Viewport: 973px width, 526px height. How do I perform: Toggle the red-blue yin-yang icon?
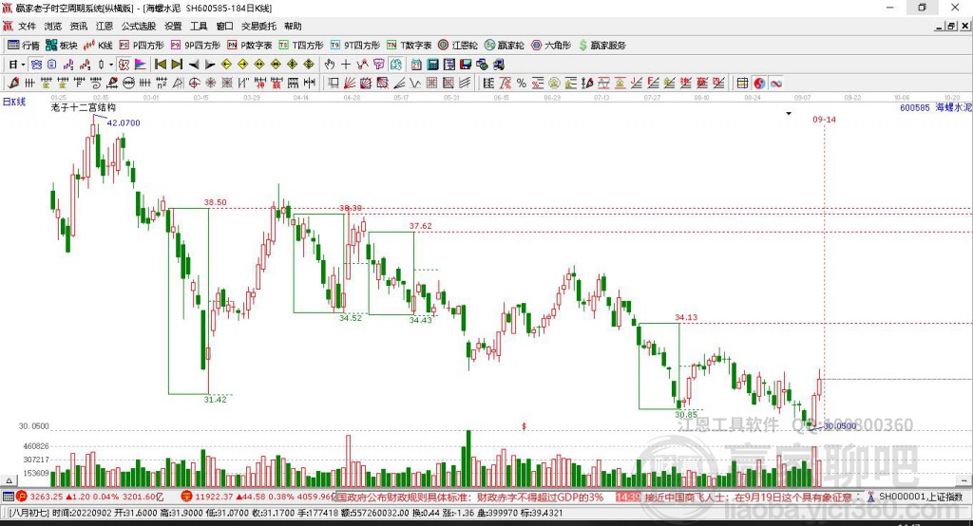click(x=759, y=84)
